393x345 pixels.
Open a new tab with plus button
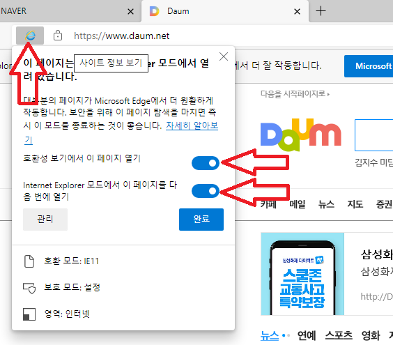[x=321, y=11]
